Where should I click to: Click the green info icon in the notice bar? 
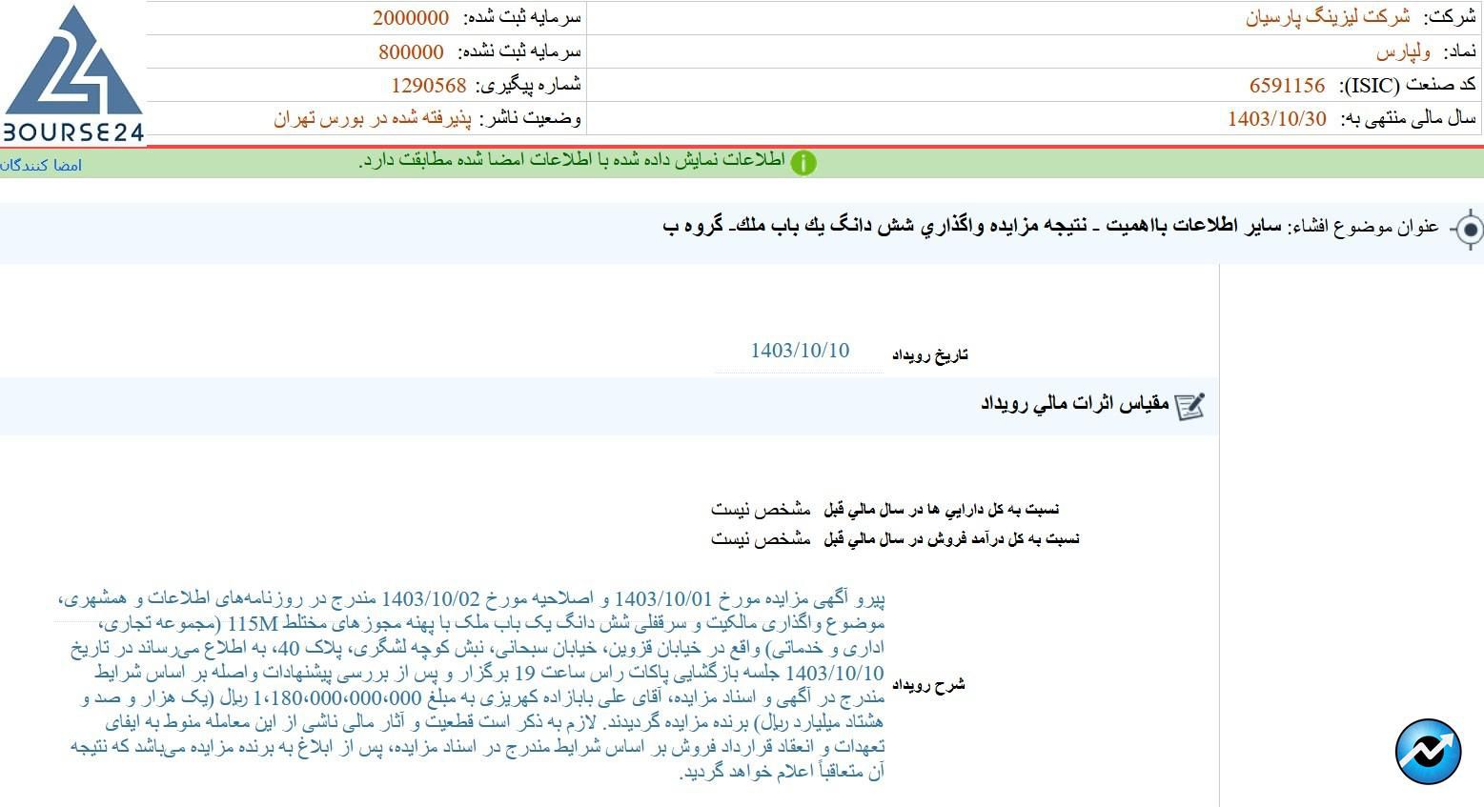803,163
